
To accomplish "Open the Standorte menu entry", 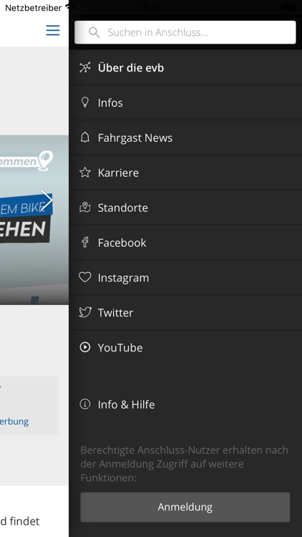I will 185,208.
